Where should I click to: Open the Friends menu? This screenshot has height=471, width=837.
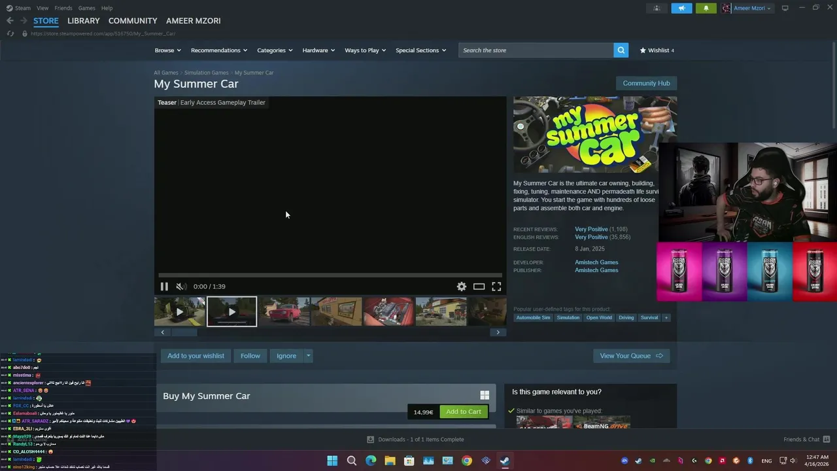point(63,8)
